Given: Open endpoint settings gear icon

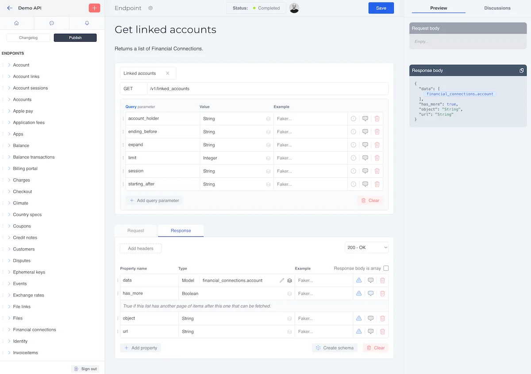Looking at the screenshot, I should tap(150, 8).
